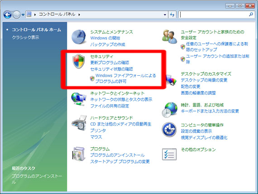Screen dimensions: 258x194
Task: Expand arrow before コントロール パネル in address bar
Action: (35, 15)
